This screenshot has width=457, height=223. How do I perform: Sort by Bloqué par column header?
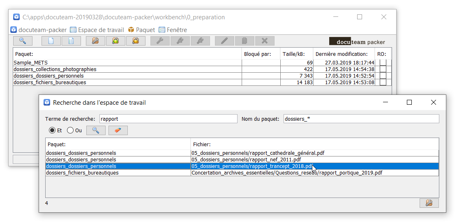261,54
